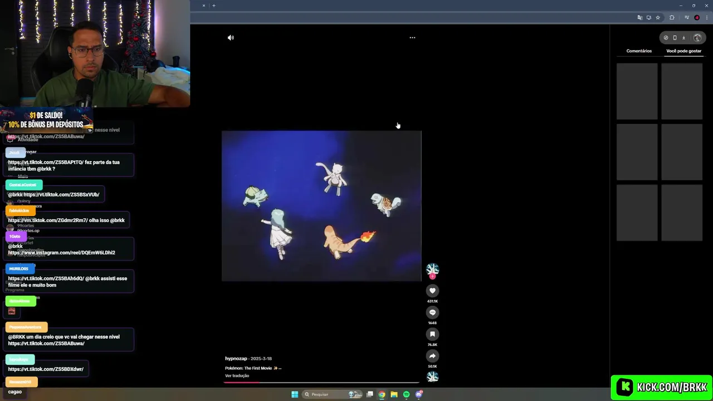Switch to the Você pode gostar tab
The height and width of the screenshot is (401, 713).
(683, 51)
